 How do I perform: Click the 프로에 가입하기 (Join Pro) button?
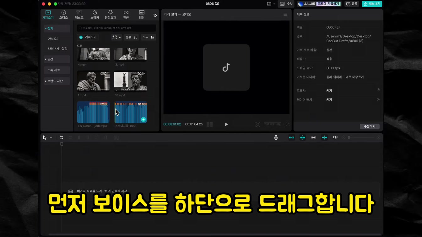[x=328, y=4]
